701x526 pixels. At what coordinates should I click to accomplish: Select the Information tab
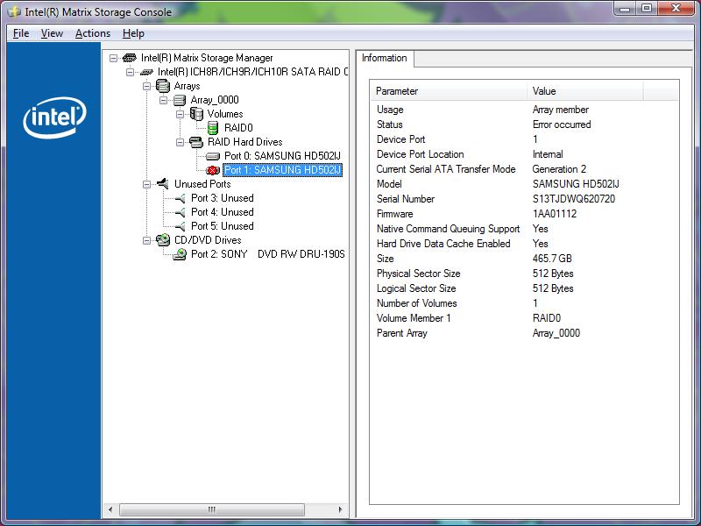pyautogui.click(x=385, y=58)
